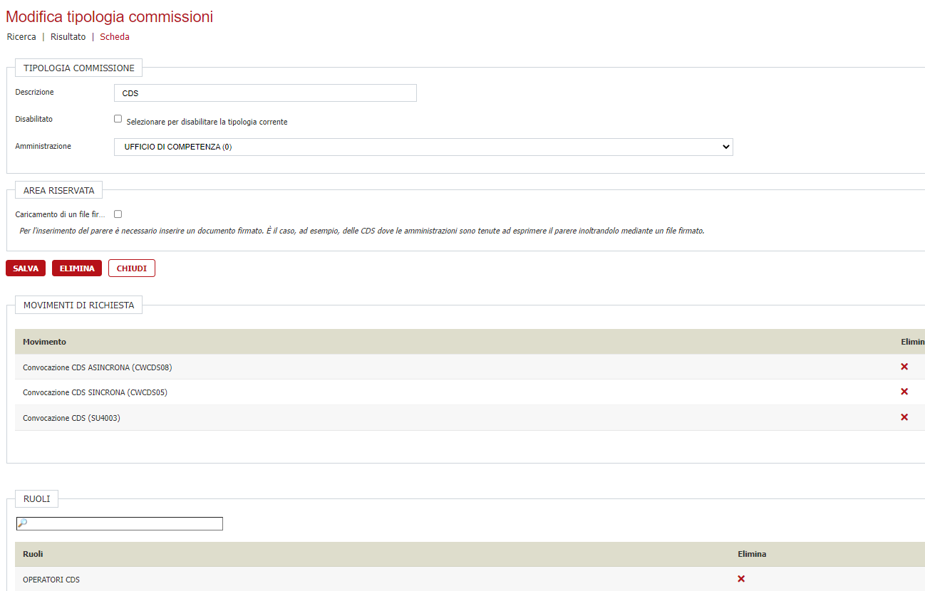Click the dropdown arrow on the Amministrazione field
This screenshot has height=591, width=925.
(726, 147)
